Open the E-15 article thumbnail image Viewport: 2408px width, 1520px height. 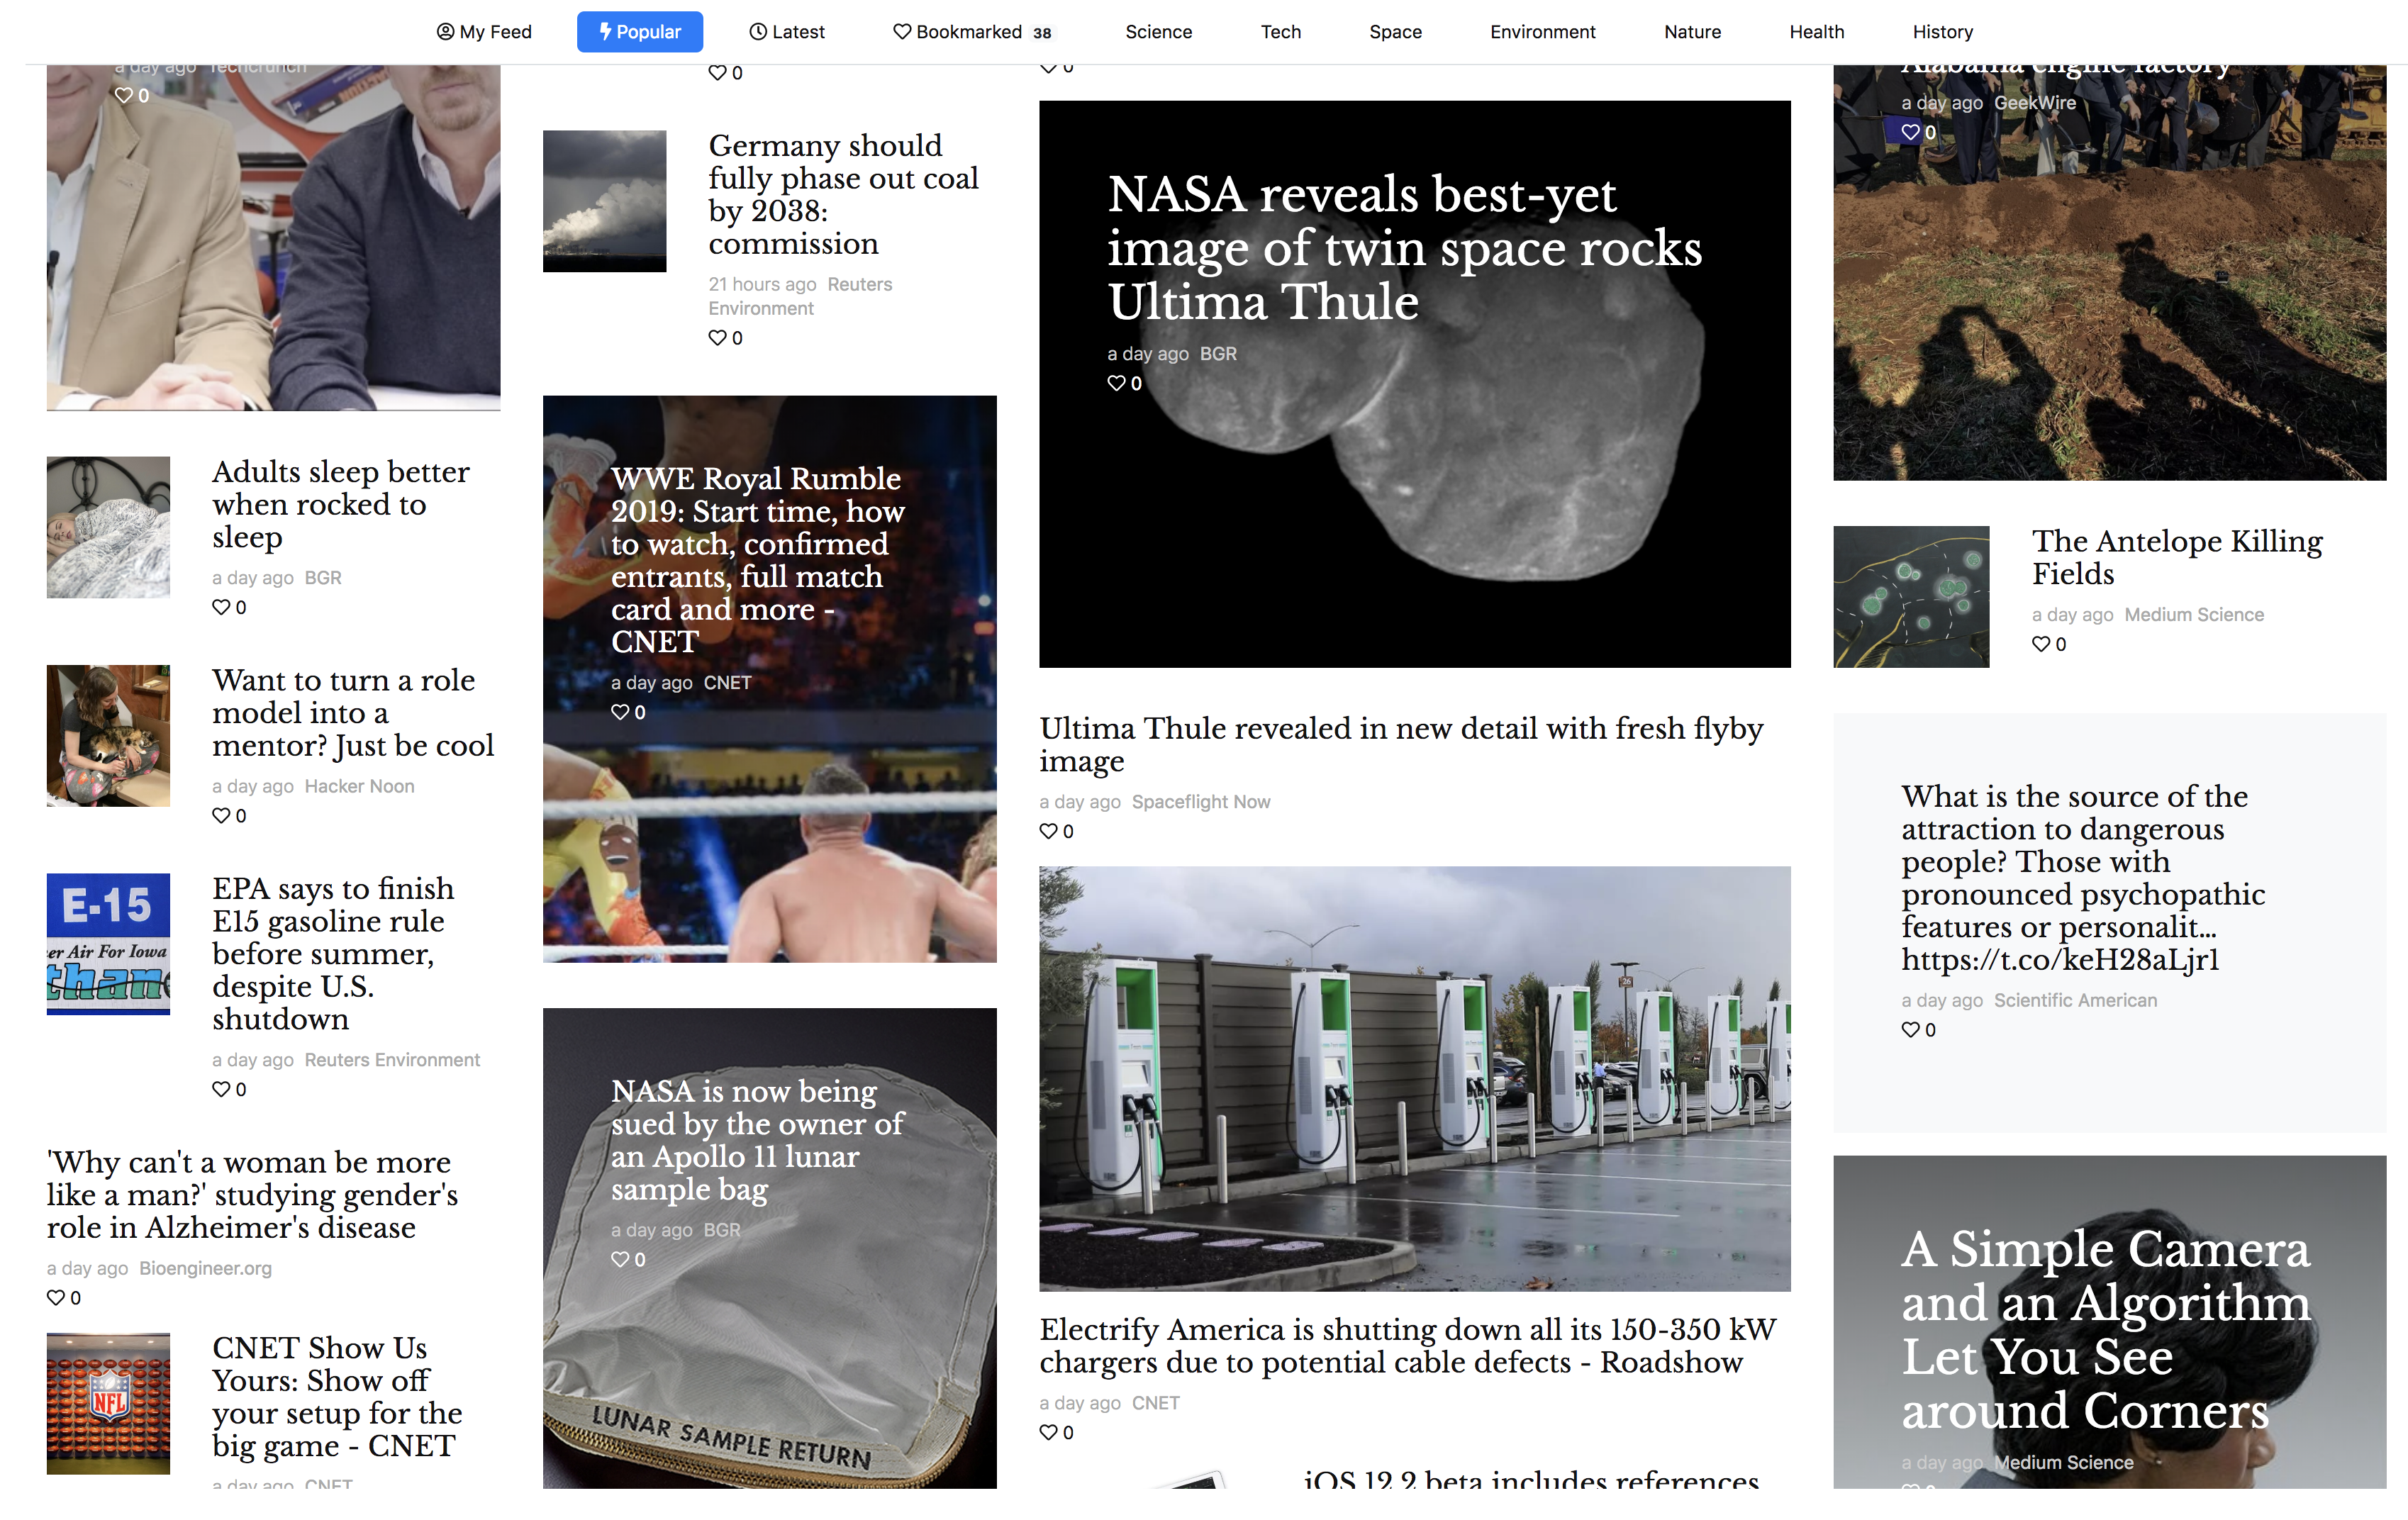click(108, 944)
